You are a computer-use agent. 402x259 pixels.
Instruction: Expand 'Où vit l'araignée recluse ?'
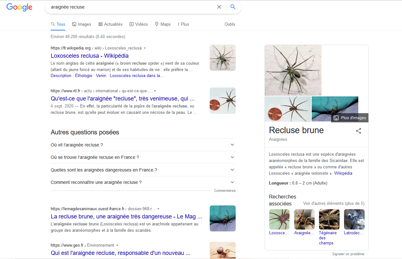(143, 145)
